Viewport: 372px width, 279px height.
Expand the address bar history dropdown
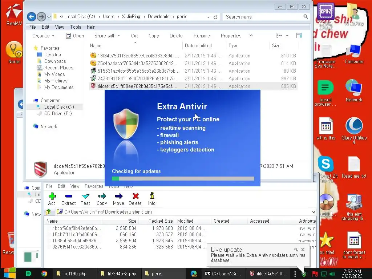click(208, 17)
